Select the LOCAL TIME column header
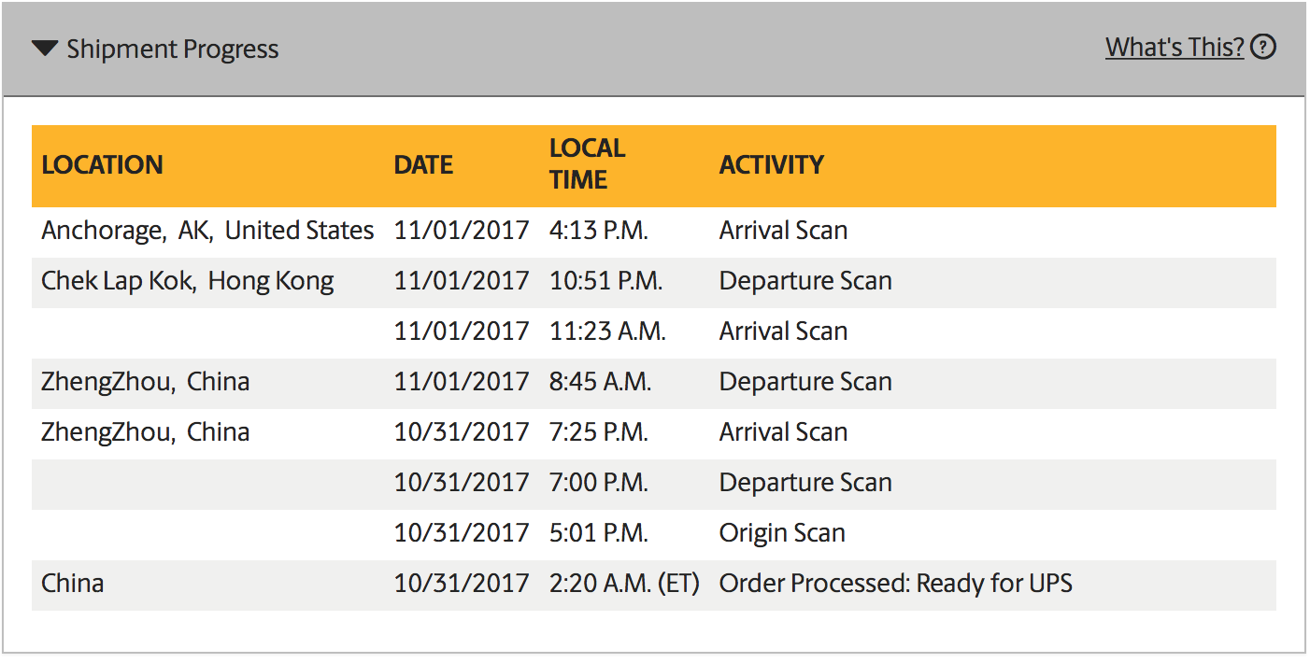 (587, 164)
